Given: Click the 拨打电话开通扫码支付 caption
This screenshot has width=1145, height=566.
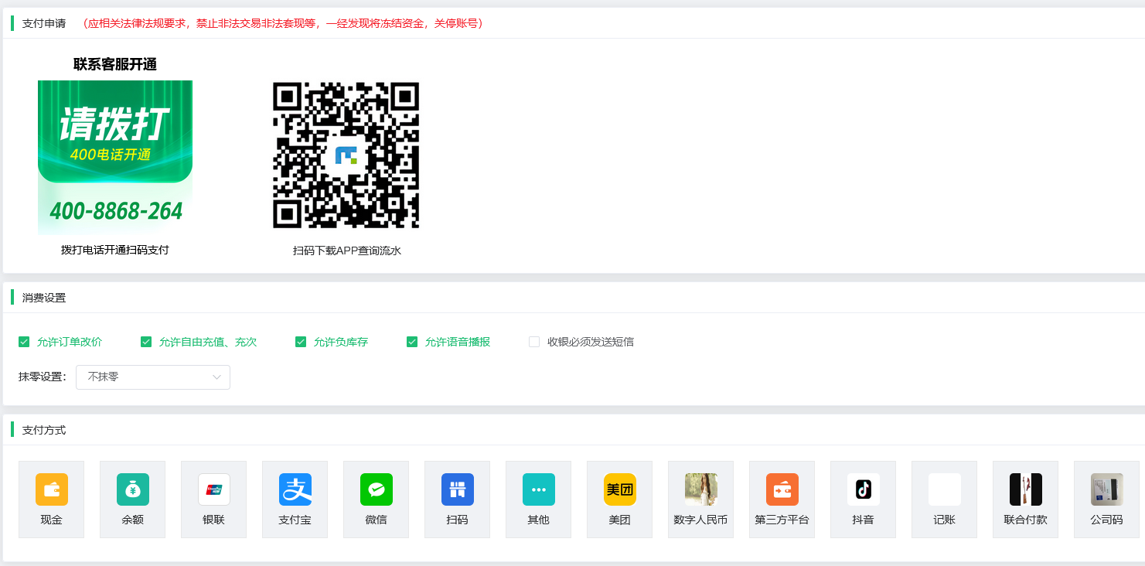Looking at the screenshot, I should (115, 250).
